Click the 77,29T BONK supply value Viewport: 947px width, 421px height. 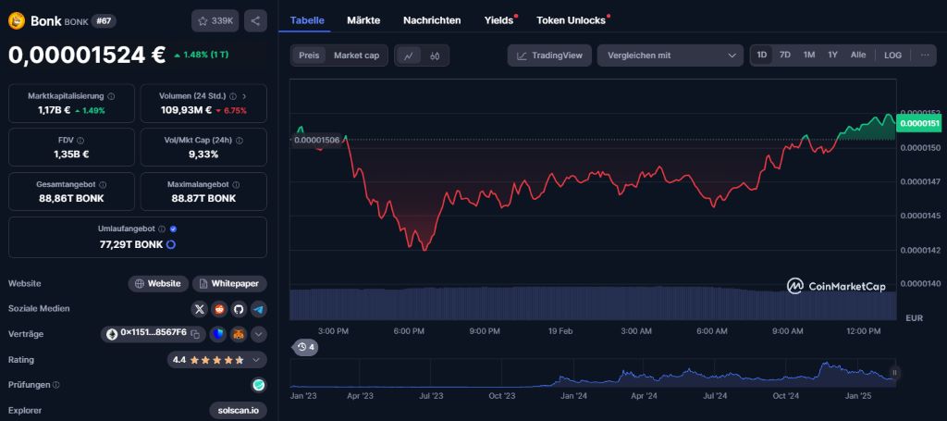[131, 244]
